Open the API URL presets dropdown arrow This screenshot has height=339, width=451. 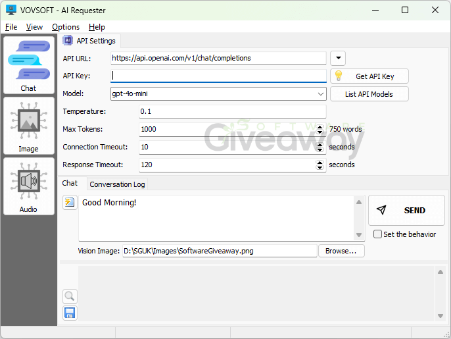pyautogui.click(x=338, y=58)
